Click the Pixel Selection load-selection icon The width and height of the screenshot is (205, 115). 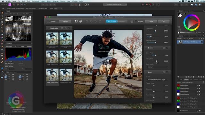pyautogui.click(x=198, y=111)
